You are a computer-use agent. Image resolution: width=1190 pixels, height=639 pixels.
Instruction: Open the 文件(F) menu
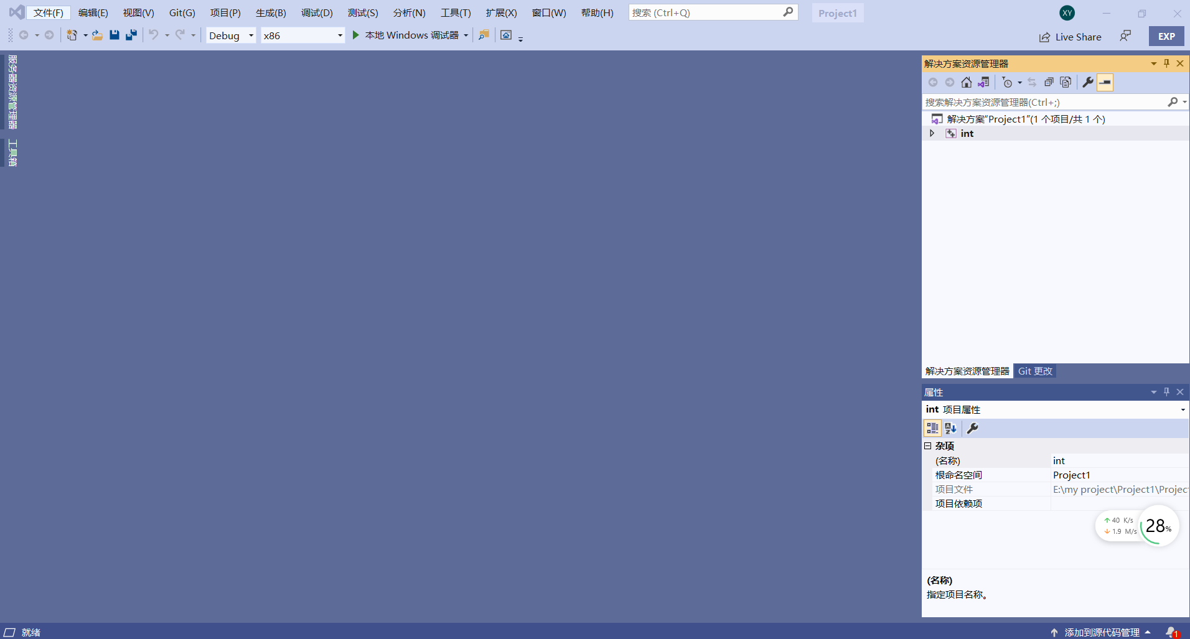point(49,12)
